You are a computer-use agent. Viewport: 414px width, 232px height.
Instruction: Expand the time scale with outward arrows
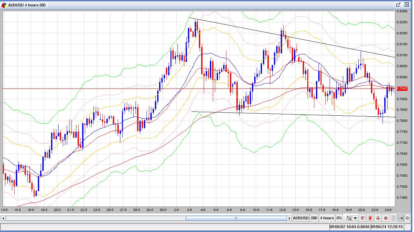pyautogui.click(x=386, y=218)
